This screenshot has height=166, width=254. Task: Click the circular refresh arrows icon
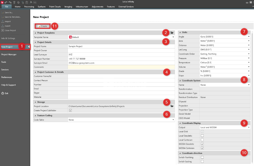click(x=18, y=2)
